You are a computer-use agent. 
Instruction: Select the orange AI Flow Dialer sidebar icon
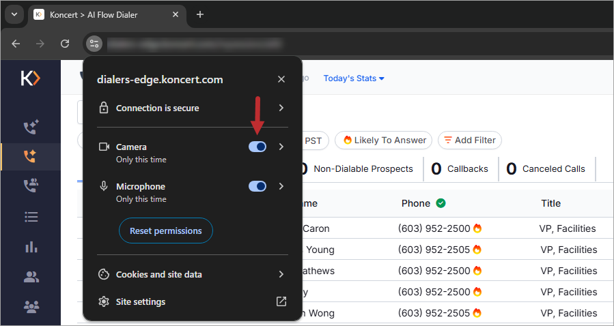(31, 156)
